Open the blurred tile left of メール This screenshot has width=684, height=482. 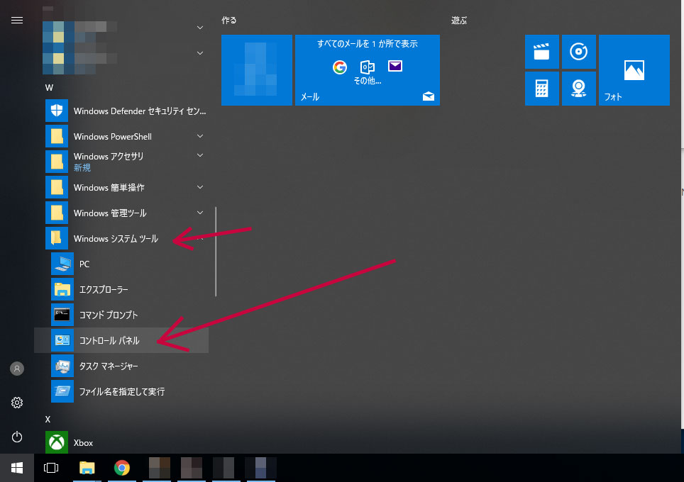click(x=257, y=70)
